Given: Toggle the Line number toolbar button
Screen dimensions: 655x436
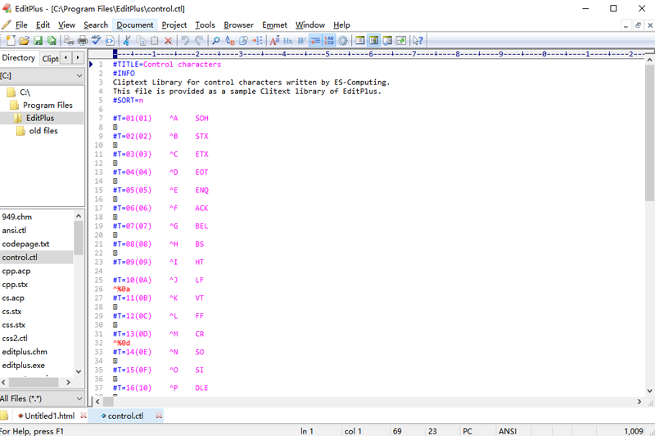Looking at the screenshot, I should (x=329, y=40).
